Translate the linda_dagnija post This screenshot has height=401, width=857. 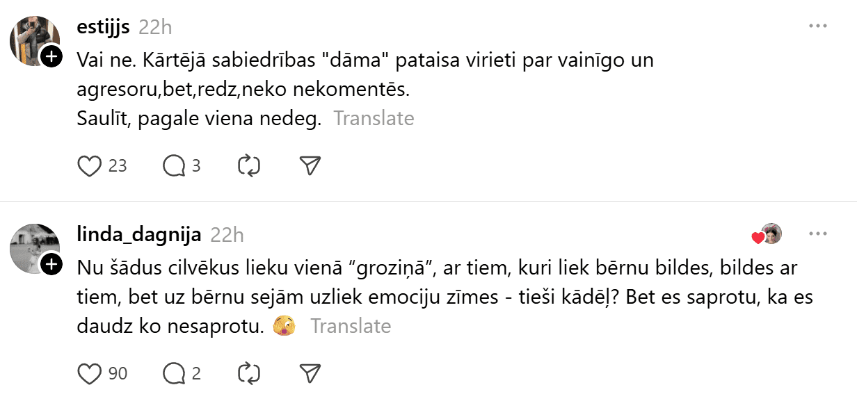(x=351, y=325)
